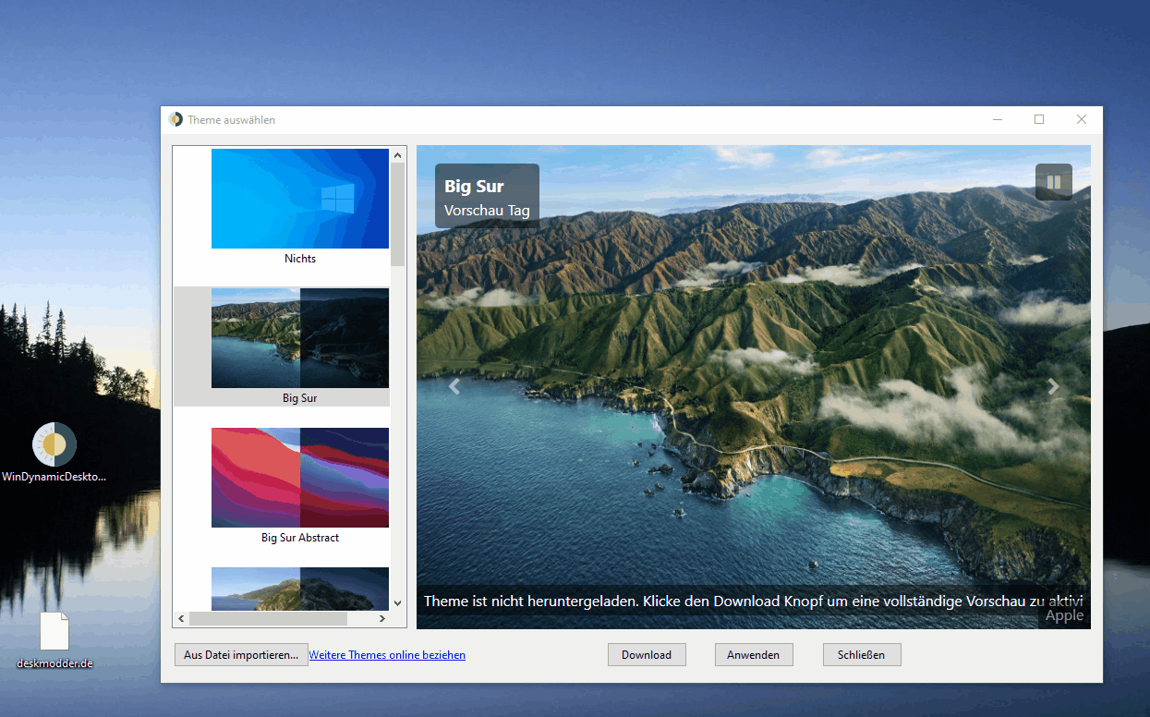Click the vertical scrollbar thumb in theme list
Image resolution: width=1150 pixels, height=717 pixels.
pos(398,214)
